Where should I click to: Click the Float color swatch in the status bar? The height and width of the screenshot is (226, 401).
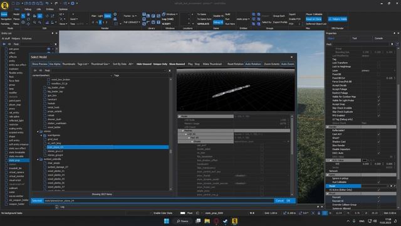[182, 213]
